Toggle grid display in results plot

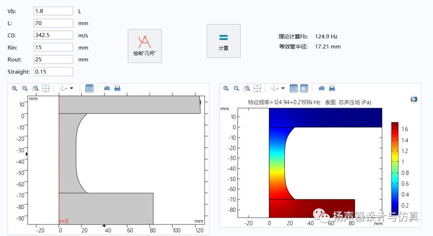(293, 88)
